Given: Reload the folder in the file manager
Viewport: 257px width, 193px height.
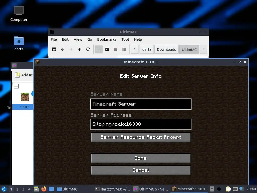Looking at the screenshot, I should point(88,49).
